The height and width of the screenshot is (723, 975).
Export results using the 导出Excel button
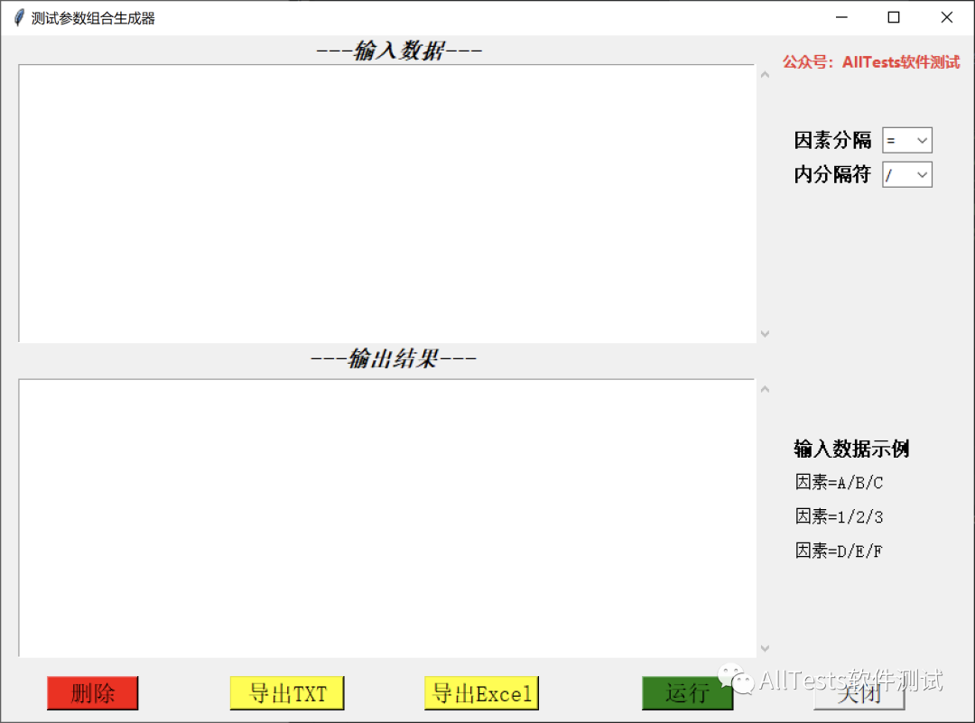(481, 693)
